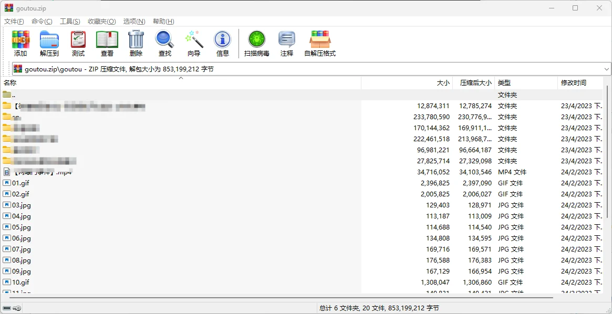This screenshot has height=314, width=612.
Task: Launch the 向导 (Wizard) tool
Action: pos(193,43)
